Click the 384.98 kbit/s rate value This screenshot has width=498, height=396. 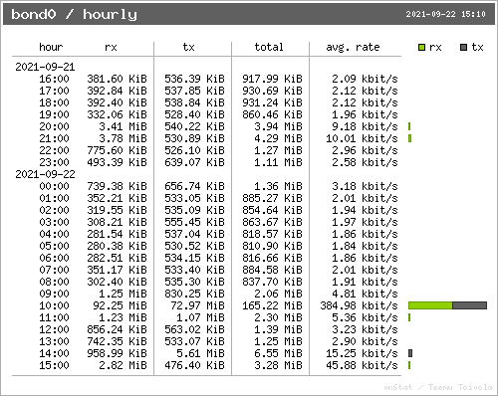click(x=359, y=305)
